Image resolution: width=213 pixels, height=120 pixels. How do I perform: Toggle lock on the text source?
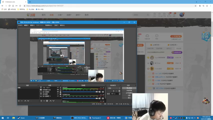pyautogui.click(x=61, y=88)
